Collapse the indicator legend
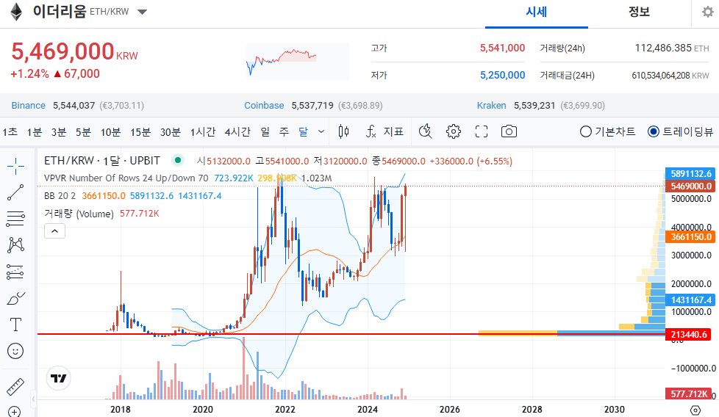This screenshot has width=719, height=417. pos(54,231)
